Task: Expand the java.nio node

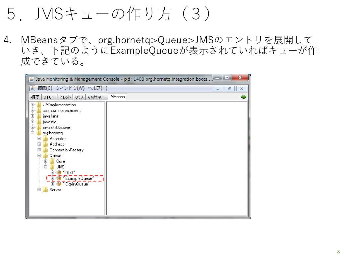Action: click(32, 122)
